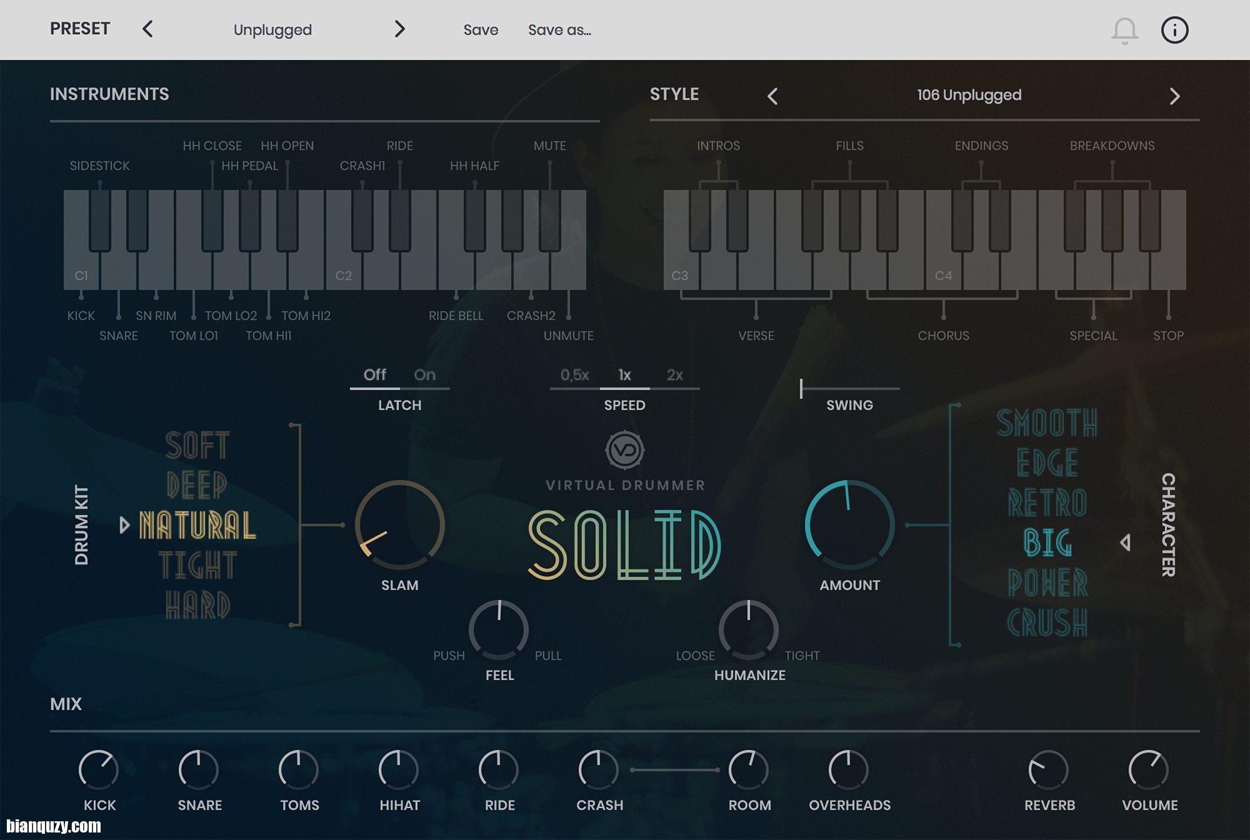Click the Character selection arrow marker

1125,542
